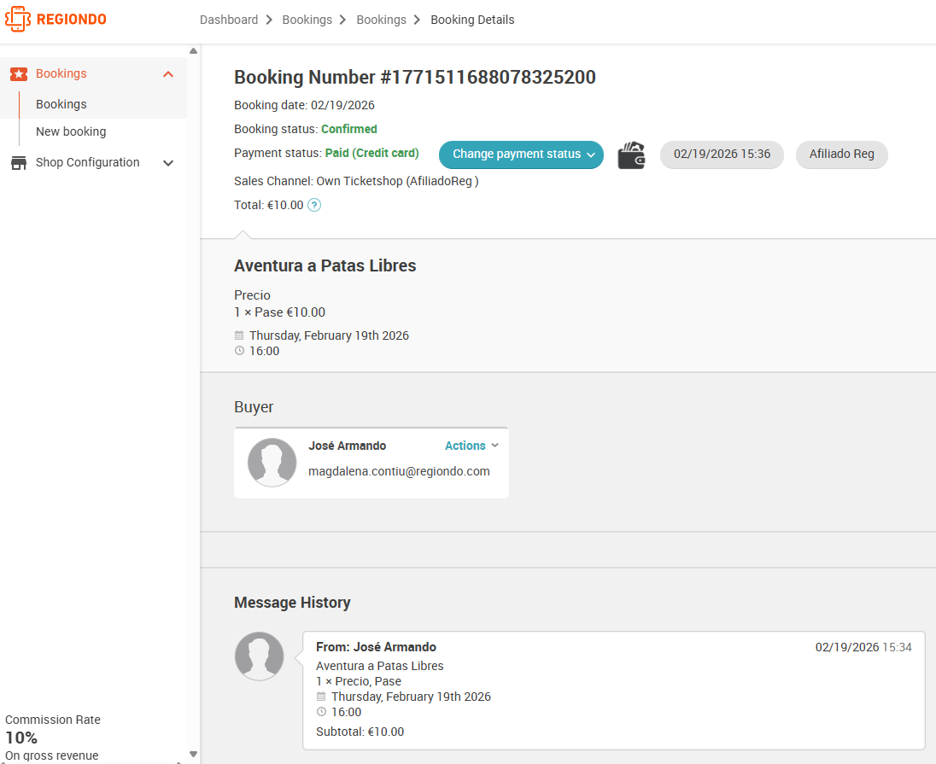
Task: Click the sidebar scroll up arrow
Action: [193, 51]
